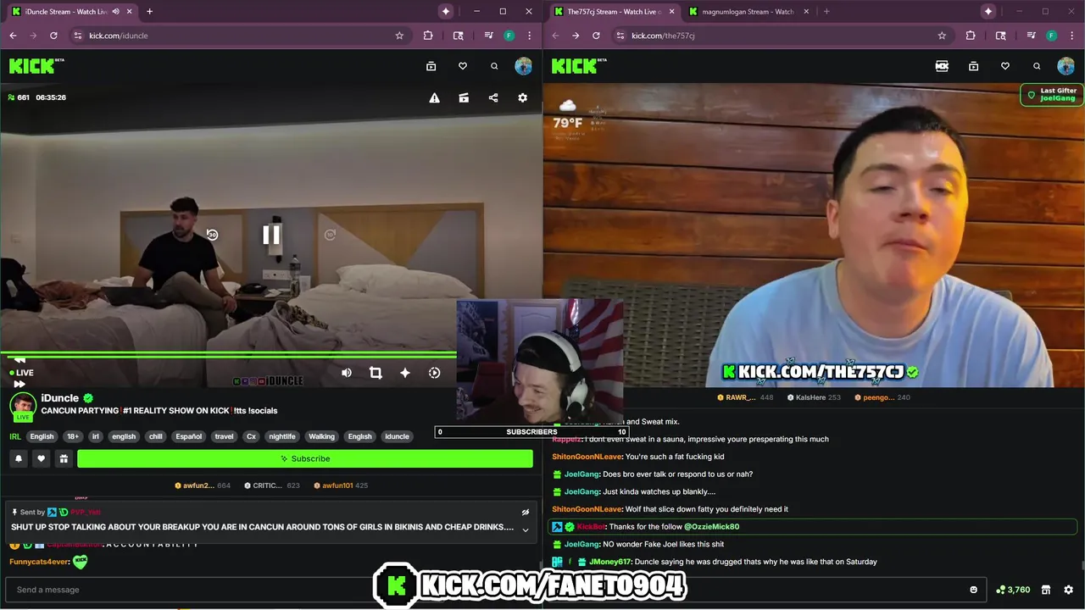
Task: Mute the iDuncle player volume
Action: pos(347,373)
